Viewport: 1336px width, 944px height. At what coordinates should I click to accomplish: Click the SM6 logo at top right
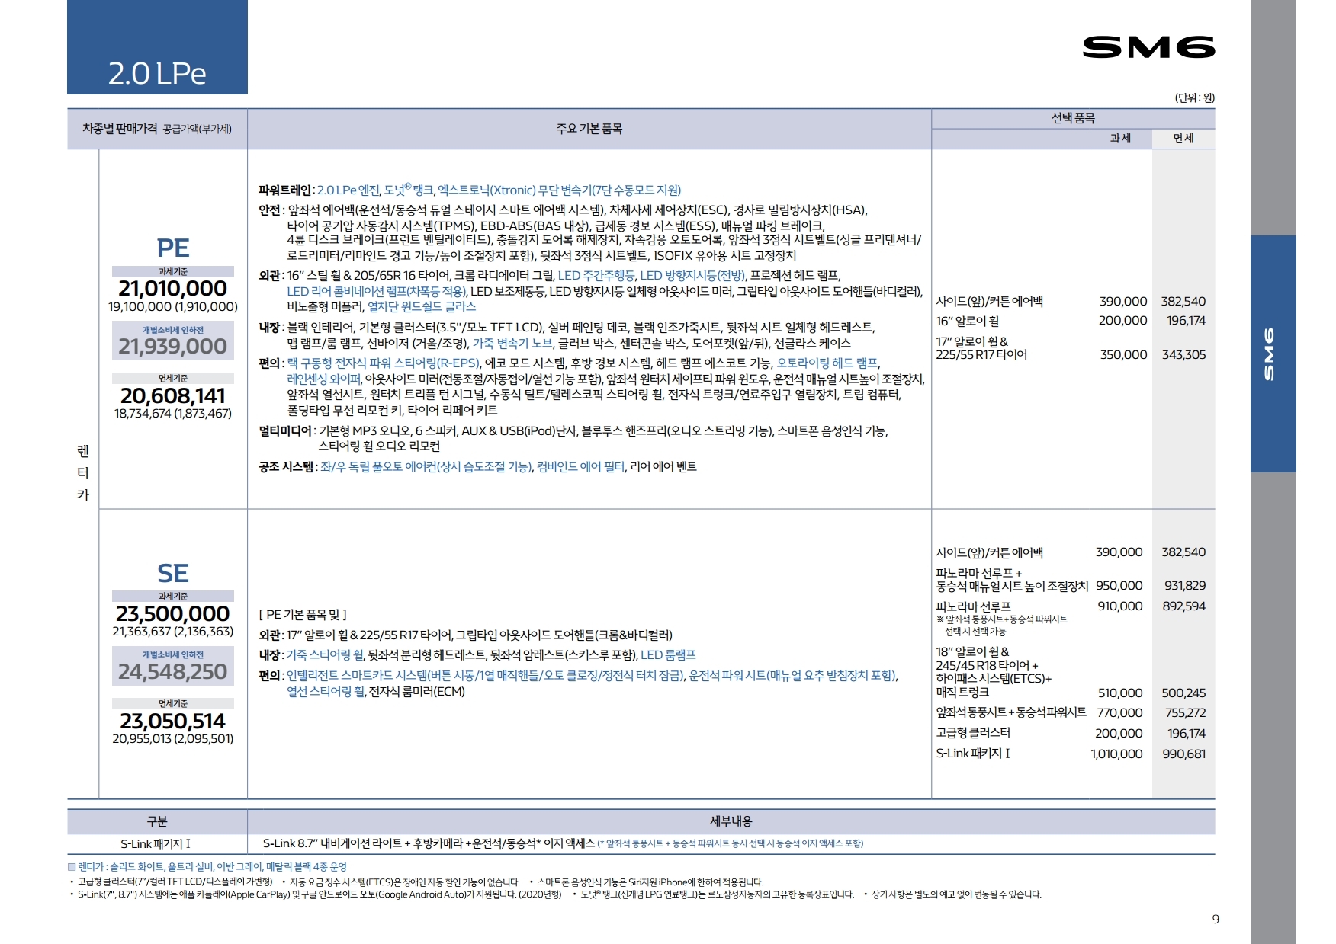(x=1148, y=47)
